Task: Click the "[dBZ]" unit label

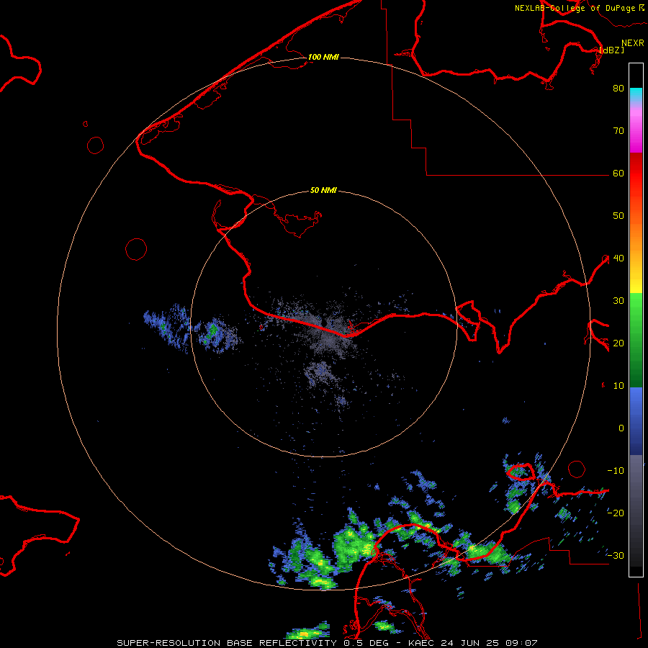Action: tap(611, 50)
